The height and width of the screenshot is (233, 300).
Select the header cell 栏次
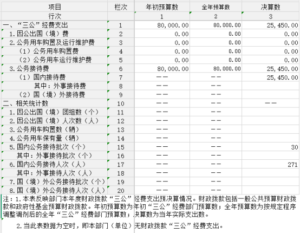(x=121, y=7)
